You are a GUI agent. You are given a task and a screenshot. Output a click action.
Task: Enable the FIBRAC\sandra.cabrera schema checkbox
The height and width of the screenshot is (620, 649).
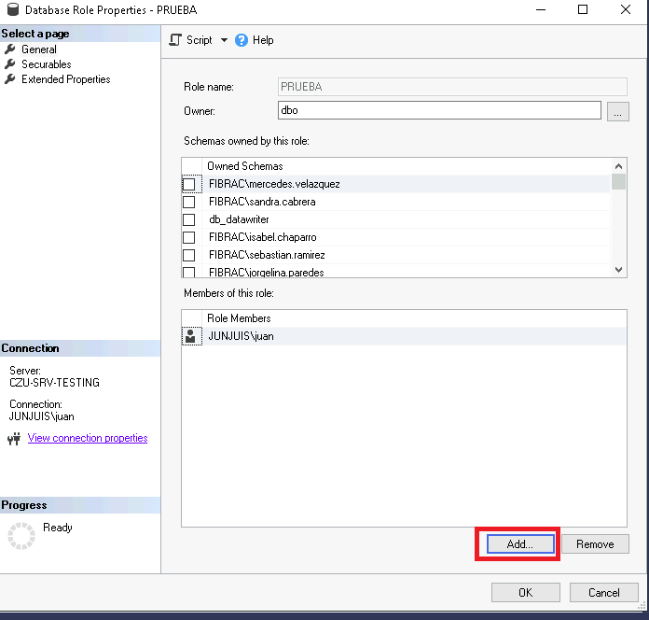(x=189, y=203)
